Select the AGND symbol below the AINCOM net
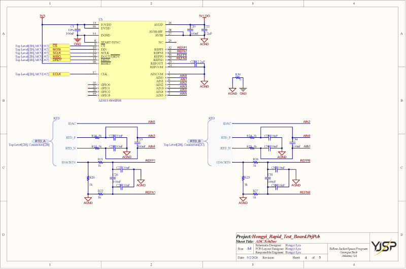Viewport: 406px width, 269px height. 205,84
